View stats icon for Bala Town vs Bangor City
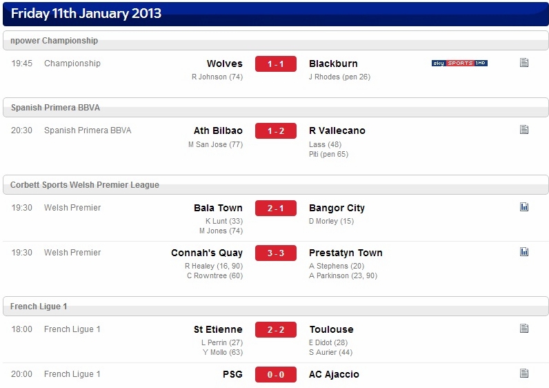 pyautogui.click(x=524, y=207)
